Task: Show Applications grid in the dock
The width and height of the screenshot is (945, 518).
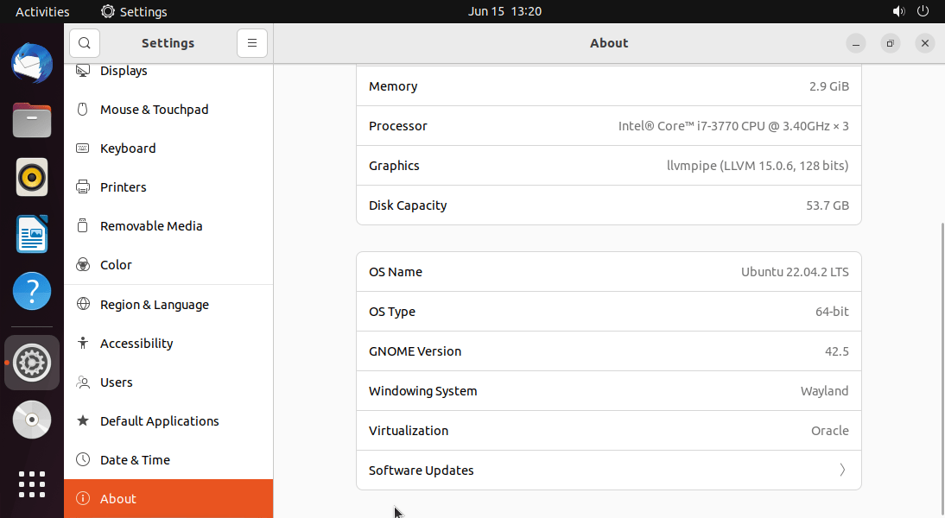Action: 32,484
